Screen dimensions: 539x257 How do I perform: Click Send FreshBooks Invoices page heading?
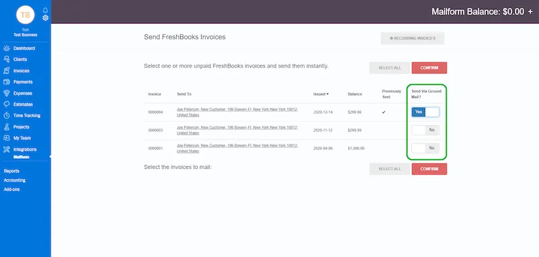click(x=185, y=37)
